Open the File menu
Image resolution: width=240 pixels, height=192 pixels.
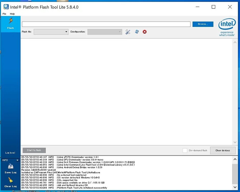click(x=4, y=14)
